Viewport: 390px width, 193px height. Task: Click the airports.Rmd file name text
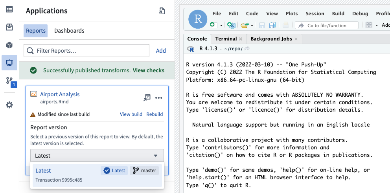tap(54, 102)
